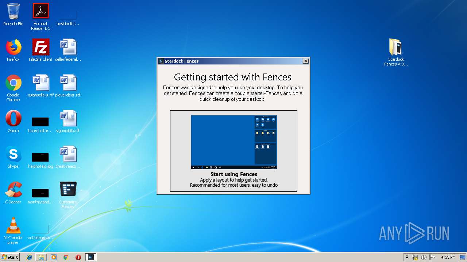Select the Stardock Fences V.3 folder icon
Viewport: 467px width, 262px height.
(396, 52)
